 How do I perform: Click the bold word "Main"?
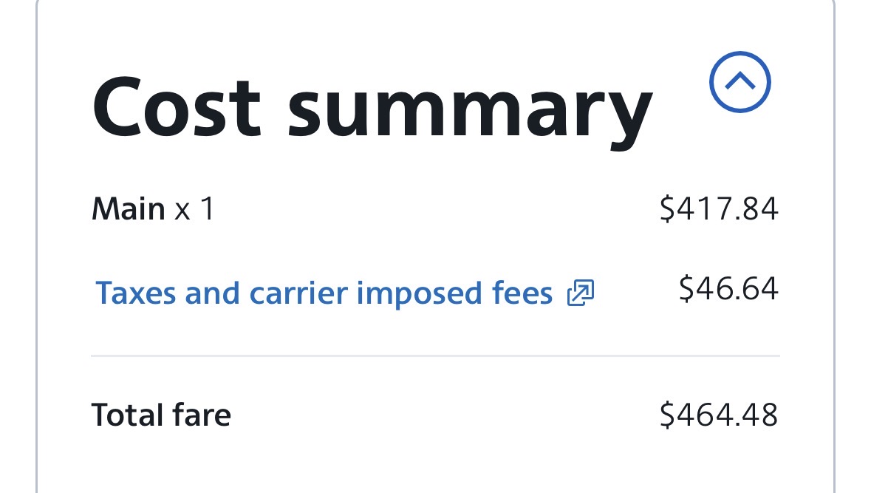[128, 210]
